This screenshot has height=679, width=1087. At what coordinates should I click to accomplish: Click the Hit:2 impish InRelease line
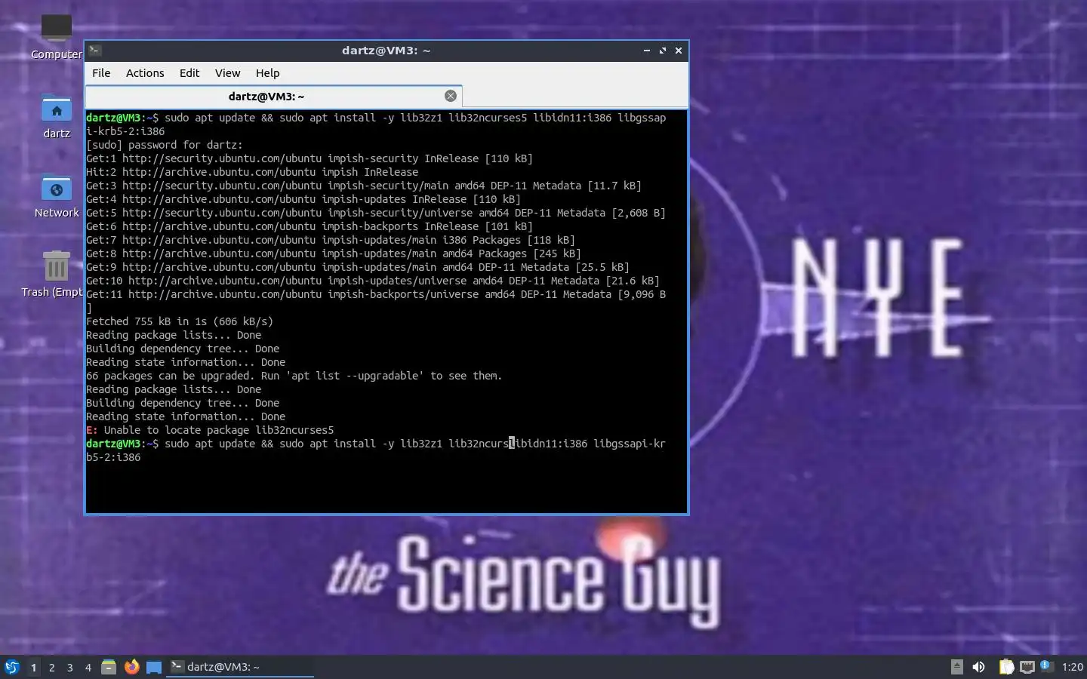(x=252, y=172)
